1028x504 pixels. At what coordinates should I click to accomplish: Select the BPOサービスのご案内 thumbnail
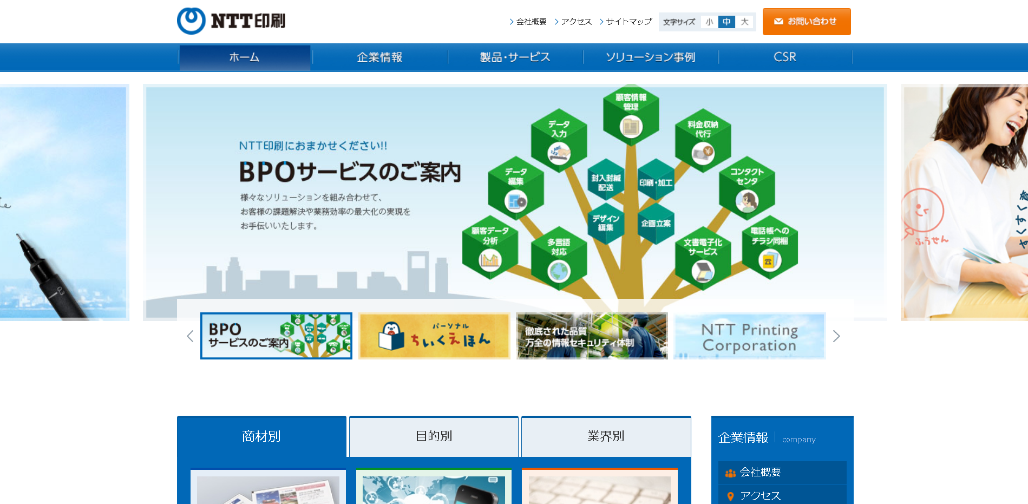(x=276, y=336)
